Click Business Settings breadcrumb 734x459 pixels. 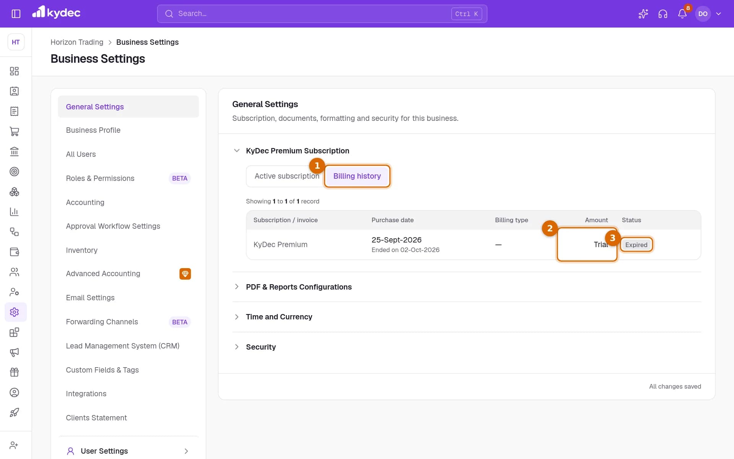[x=147, y=42]
